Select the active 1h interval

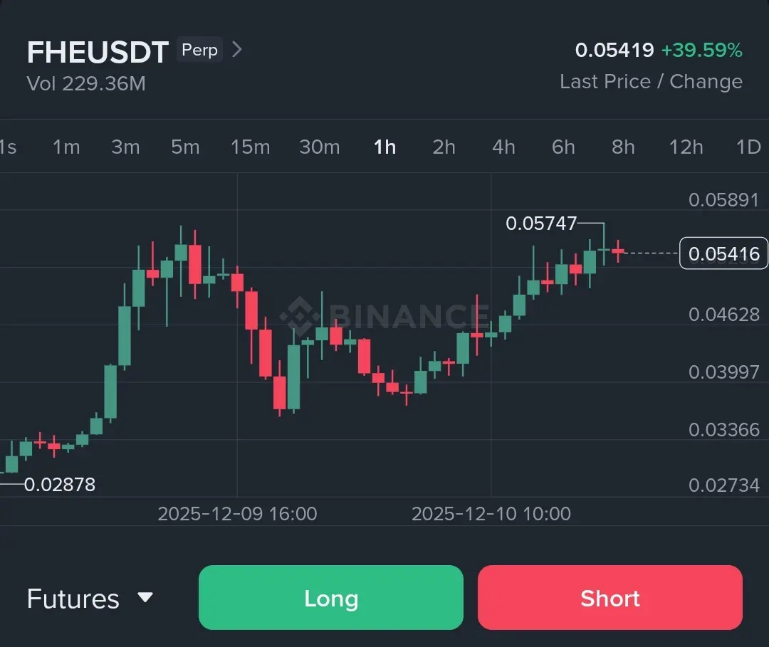click(384, 147)
